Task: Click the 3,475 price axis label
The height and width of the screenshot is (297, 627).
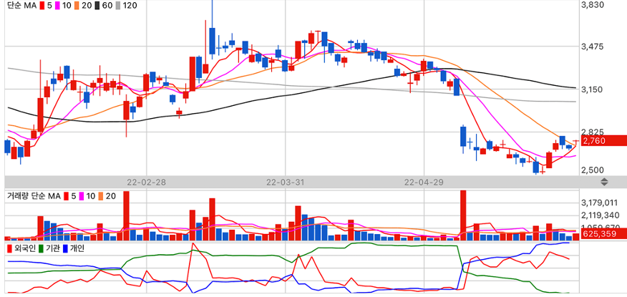Action: coord(594,47)
